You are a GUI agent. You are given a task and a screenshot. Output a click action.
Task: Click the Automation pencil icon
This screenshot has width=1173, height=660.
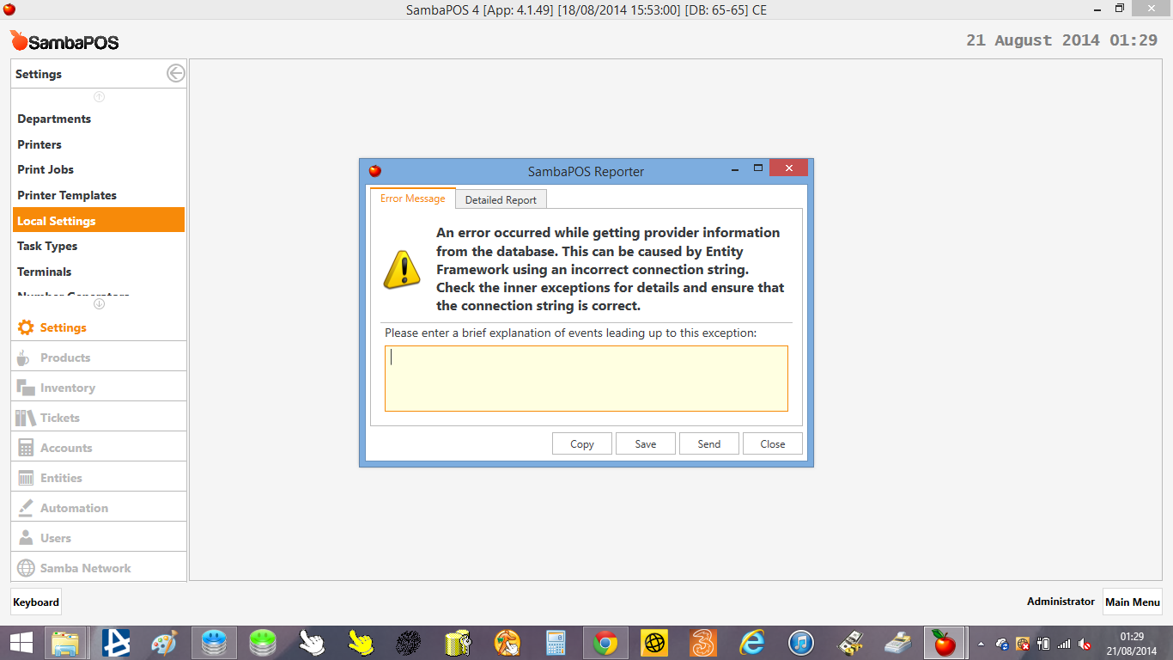pos(26,508)
